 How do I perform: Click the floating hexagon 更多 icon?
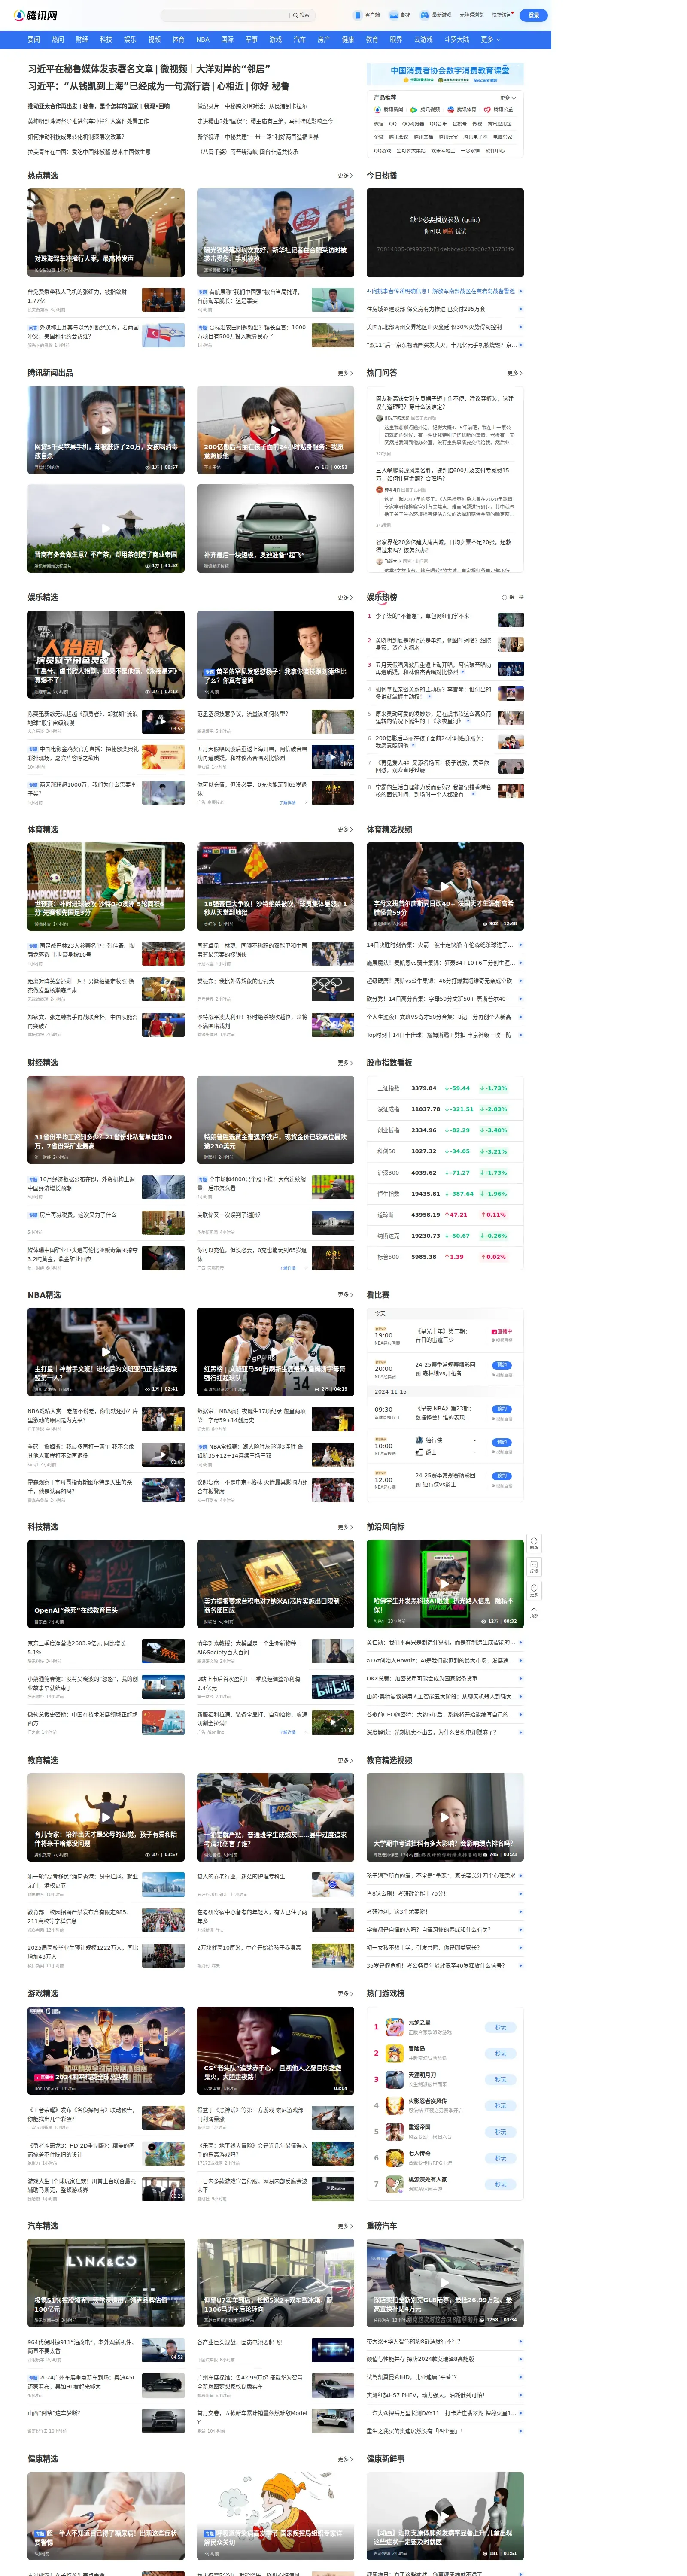tap(534, 1590)
